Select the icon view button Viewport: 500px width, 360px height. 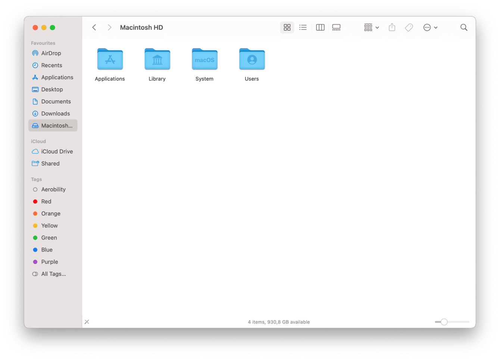pyautogui.click(x=287, y=27)
